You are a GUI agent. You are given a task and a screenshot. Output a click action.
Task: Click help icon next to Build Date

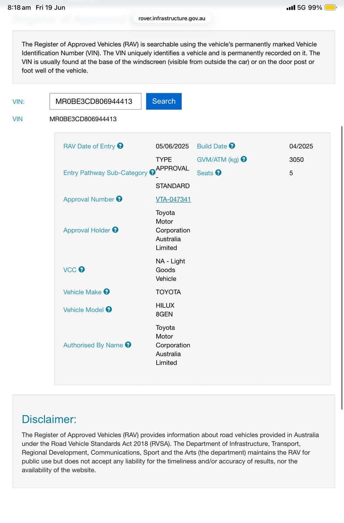coord(232,146)
